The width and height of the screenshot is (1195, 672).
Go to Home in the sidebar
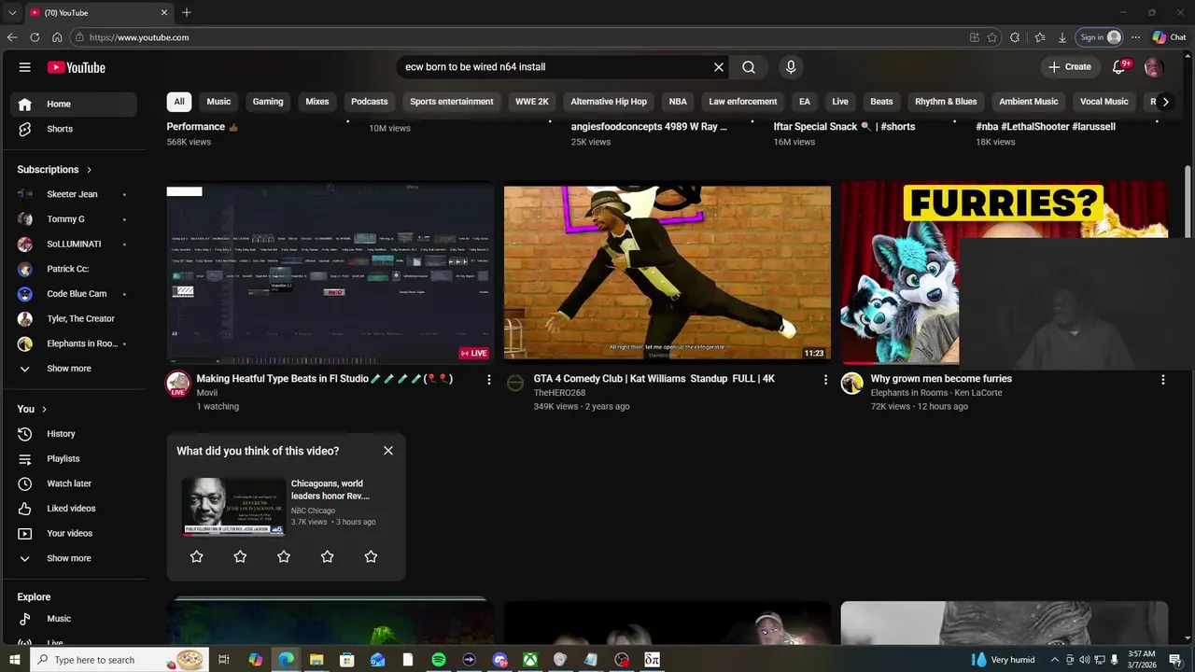(x=74, y=104)
